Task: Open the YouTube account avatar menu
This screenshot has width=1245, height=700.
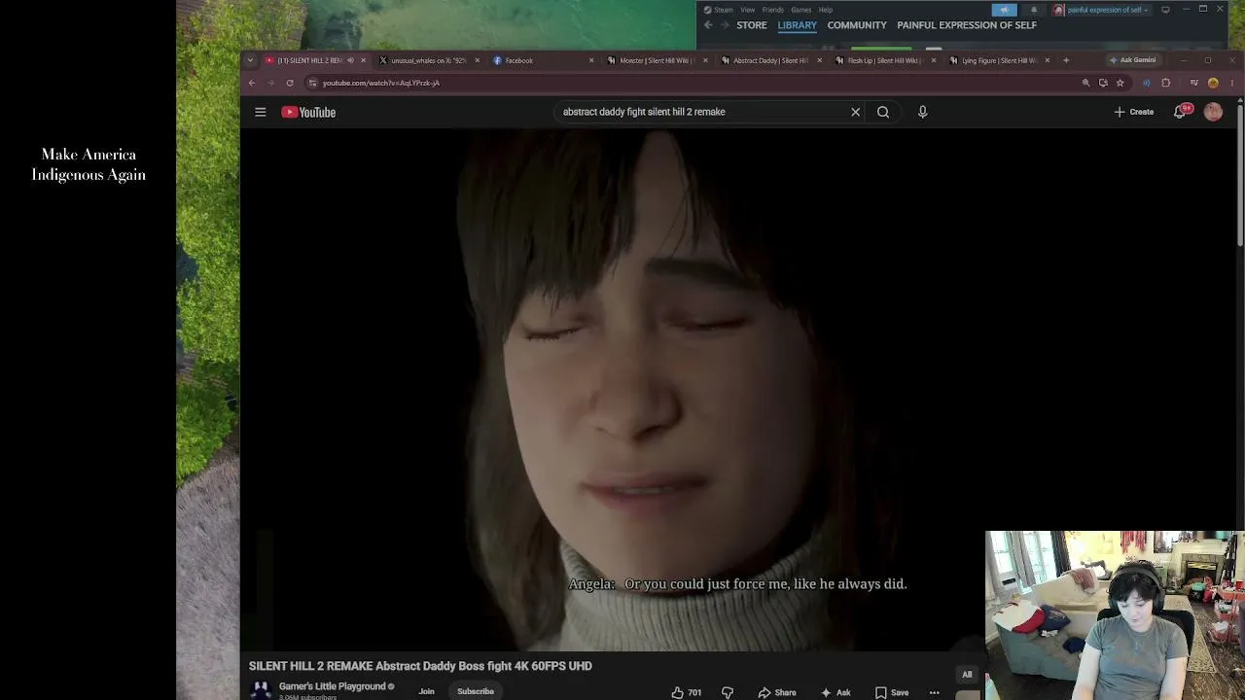Action: click(1213, 112)
